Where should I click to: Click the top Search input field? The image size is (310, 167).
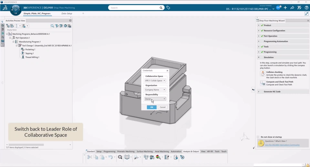[134, 8]
